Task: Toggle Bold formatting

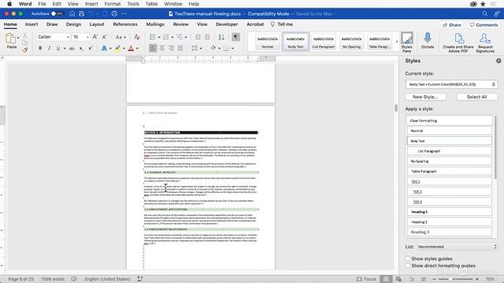Action: click(40, 48)
